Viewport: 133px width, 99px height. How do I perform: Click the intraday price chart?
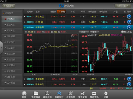(51, 53)
